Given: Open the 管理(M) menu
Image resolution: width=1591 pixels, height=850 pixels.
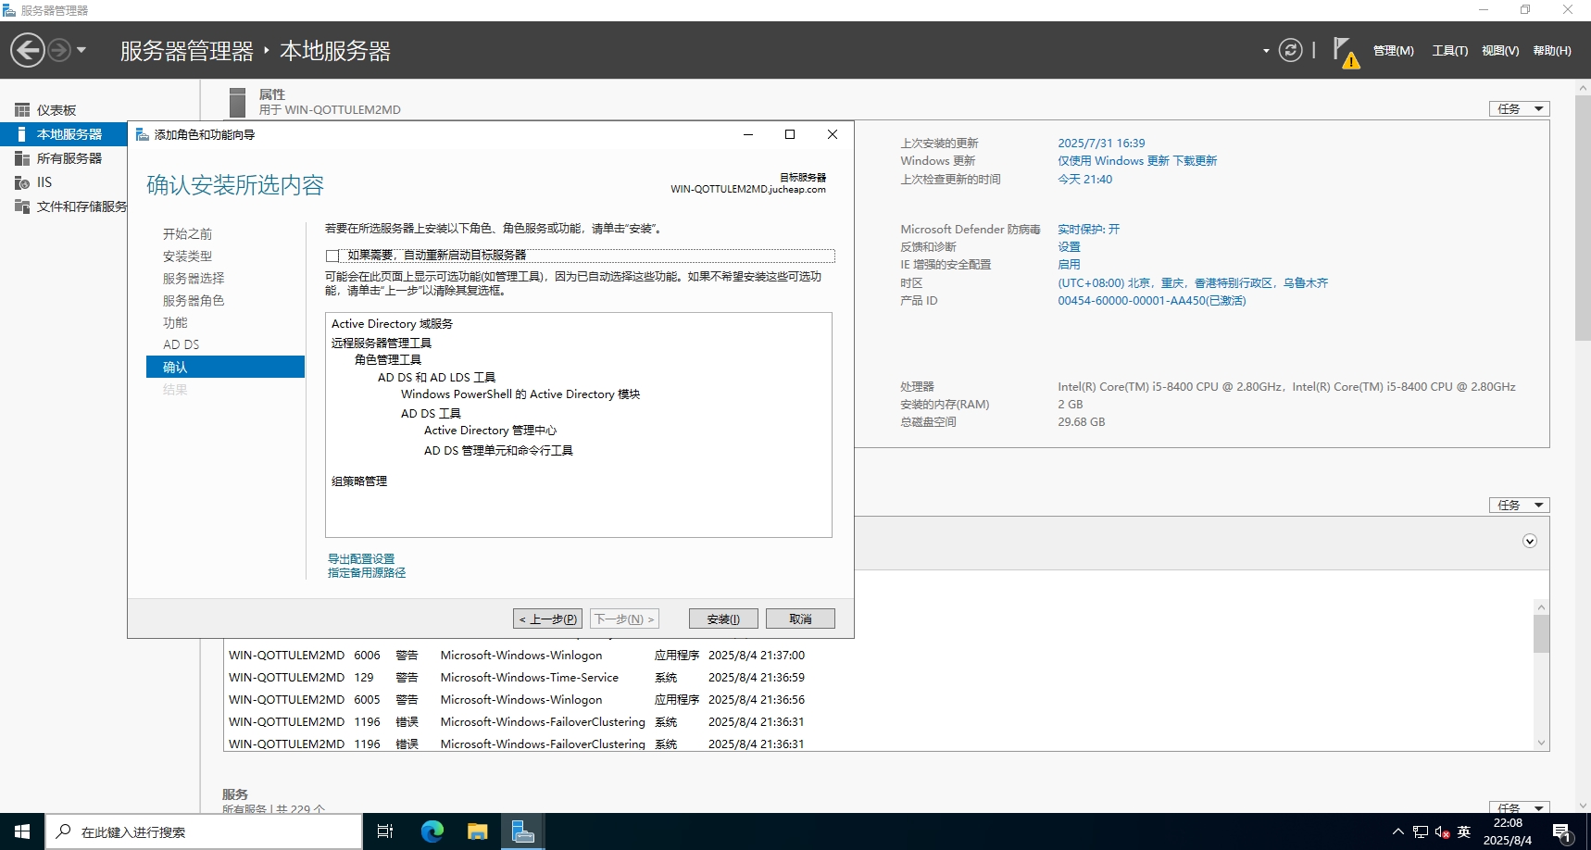Looking at the screenshot, I should pyautogui.click(x=1393, y=51).
